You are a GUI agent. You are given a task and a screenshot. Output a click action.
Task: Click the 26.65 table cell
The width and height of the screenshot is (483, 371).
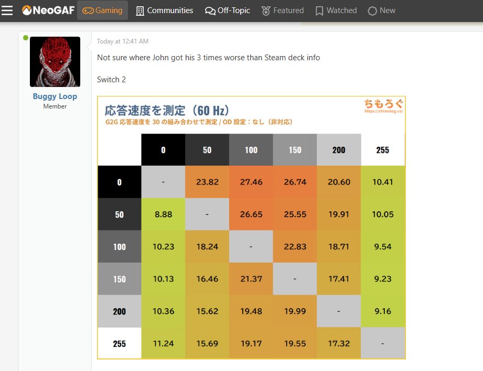[x=251, y=214]
